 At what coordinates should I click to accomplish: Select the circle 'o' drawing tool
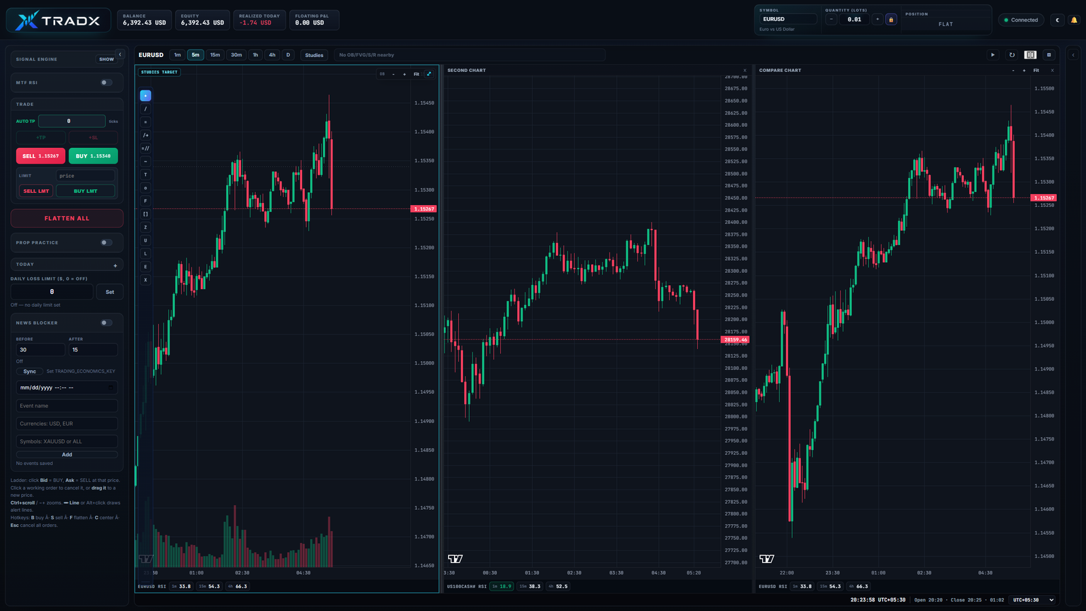[145, 188]
